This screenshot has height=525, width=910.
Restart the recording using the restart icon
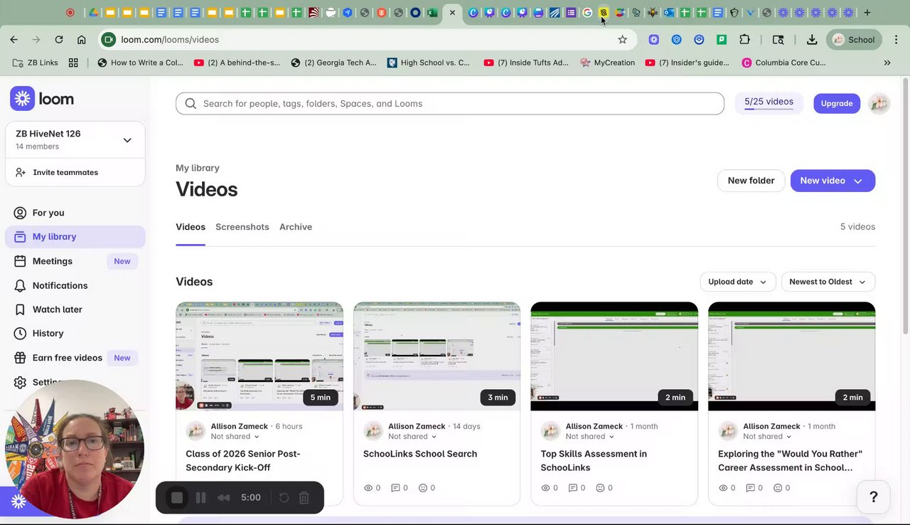[284, 498]
